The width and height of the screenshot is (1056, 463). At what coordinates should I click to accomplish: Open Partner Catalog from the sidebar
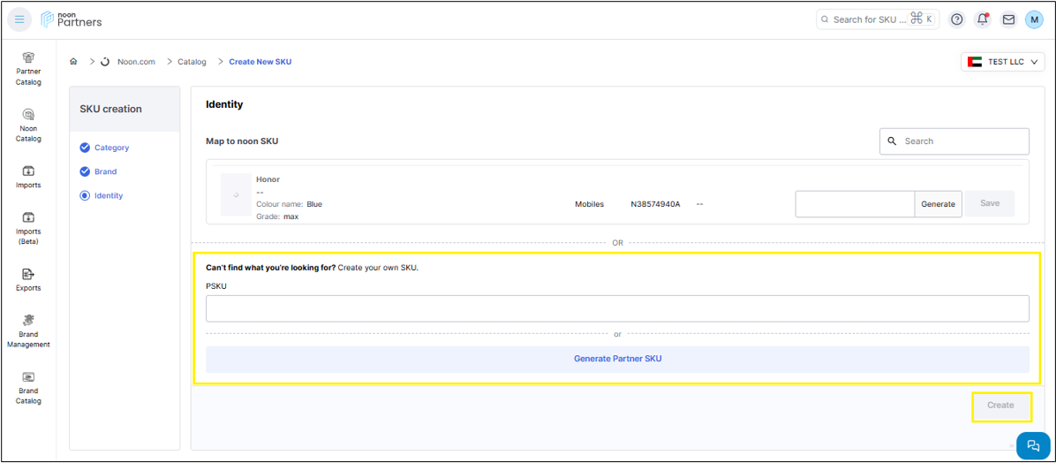coord(28,68)
